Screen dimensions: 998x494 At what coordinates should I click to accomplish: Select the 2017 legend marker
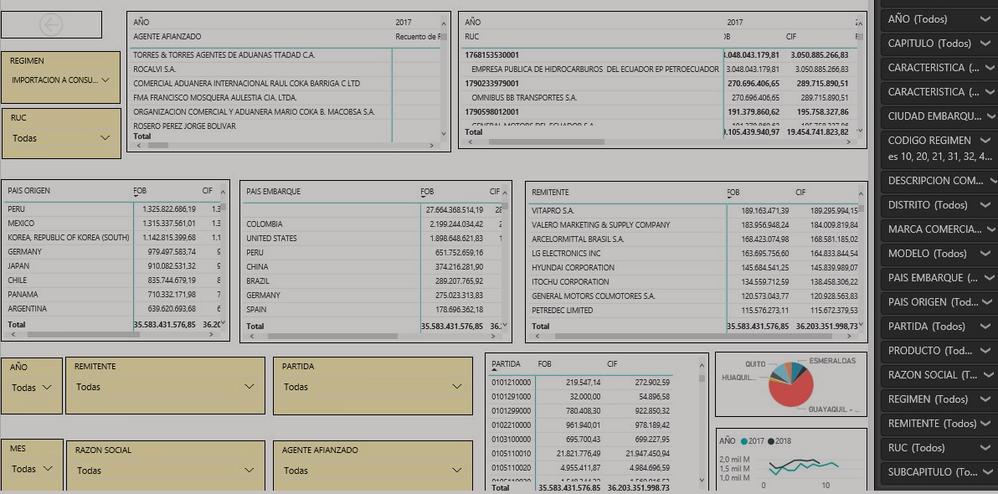744,440
